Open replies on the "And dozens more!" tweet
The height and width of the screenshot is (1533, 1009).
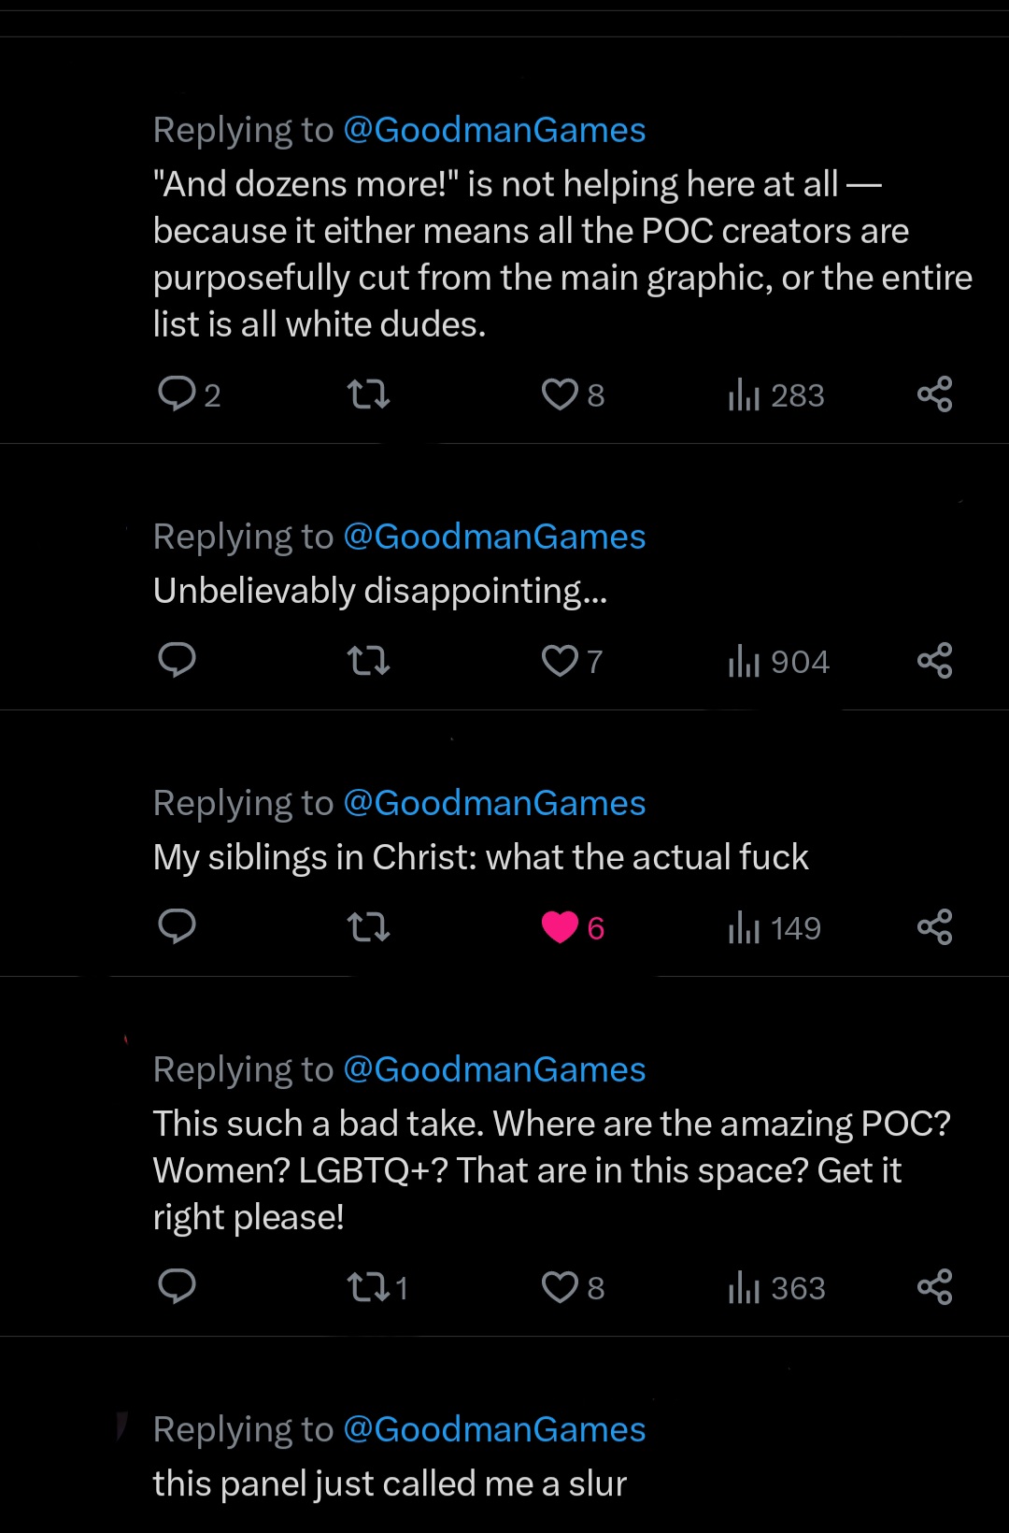click(189, 394)
